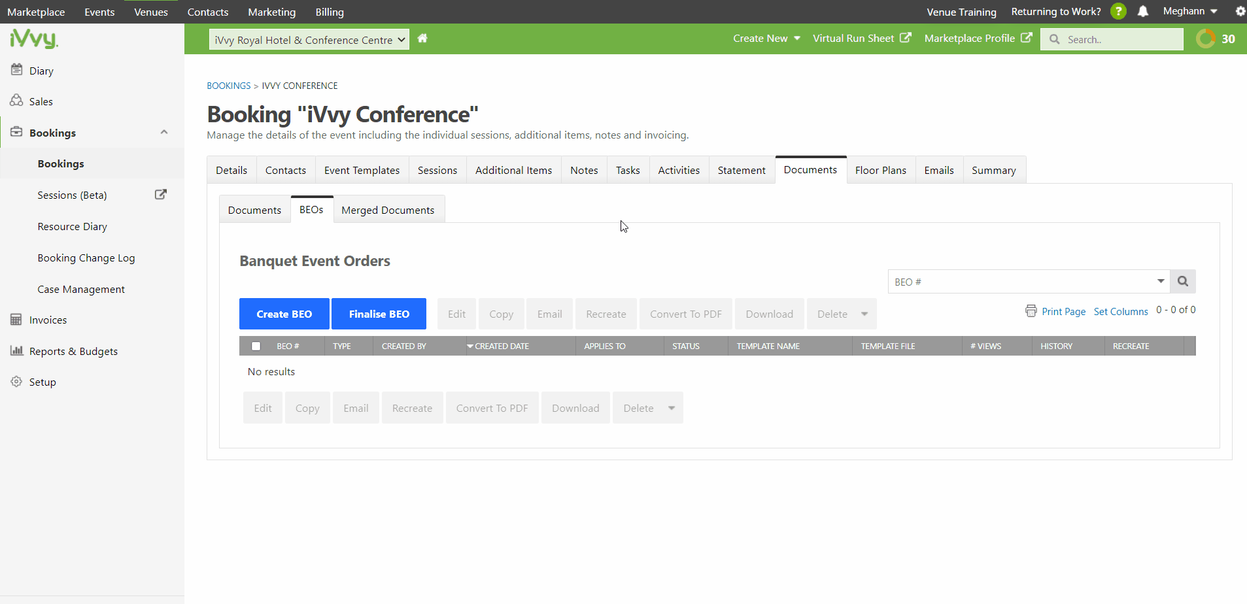Click the top Recreate button
The image size is (1247, 604).
point(606,314)
